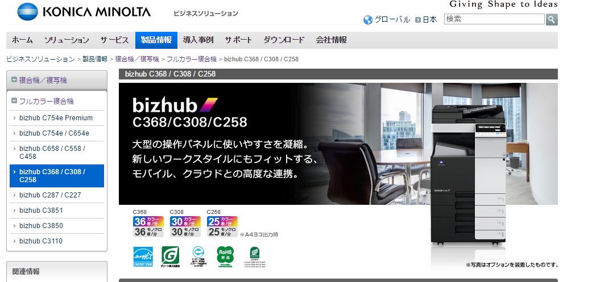592x282 pixels.
Task: Focus the 検索 search field
Action: [494, 19]
